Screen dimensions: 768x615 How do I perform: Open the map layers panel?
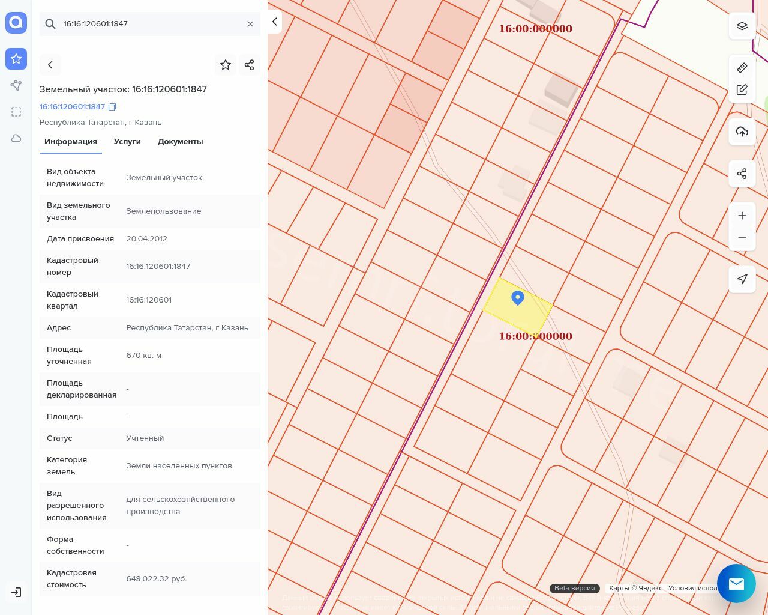pos(742,26)
